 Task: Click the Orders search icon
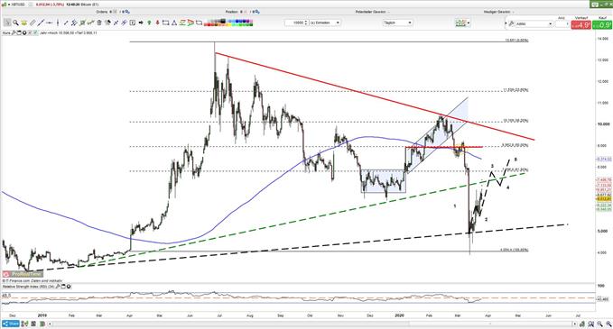[x=127, y=12]
